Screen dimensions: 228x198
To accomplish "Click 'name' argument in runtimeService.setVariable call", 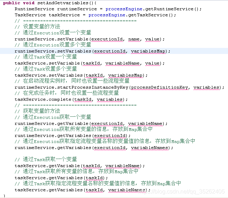I will 134,39.
